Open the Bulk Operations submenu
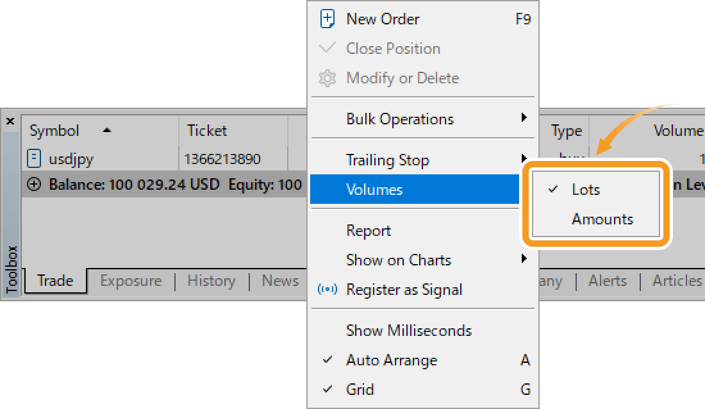Image resolution: width=705 pixels, height=409 pixels. (422, 119)
